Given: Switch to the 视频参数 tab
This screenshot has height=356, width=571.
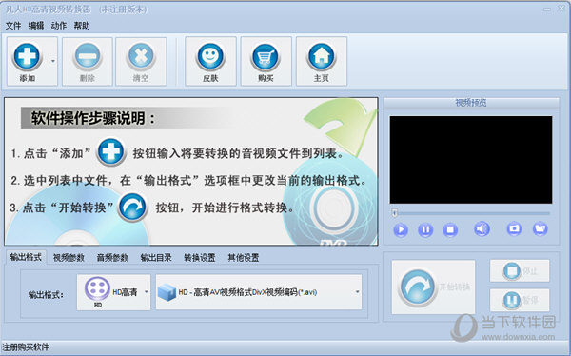Looking at the screenshot, I should (69, 258).
